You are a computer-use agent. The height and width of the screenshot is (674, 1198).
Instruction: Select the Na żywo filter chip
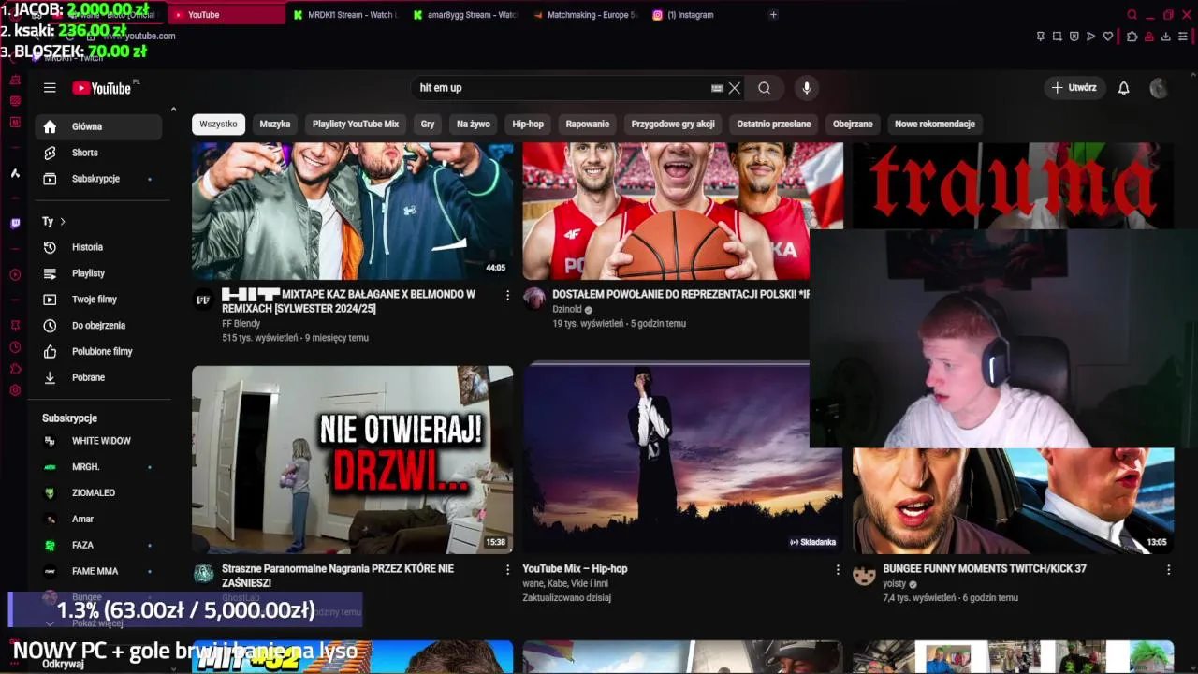click(474, 124)
